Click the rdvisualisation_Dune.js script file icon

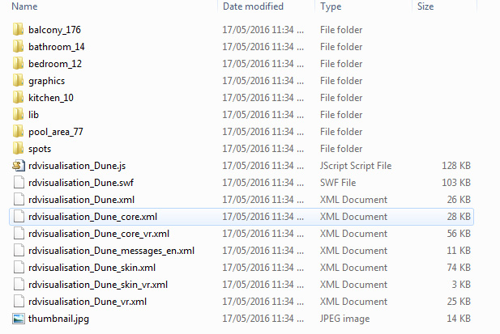19,166
